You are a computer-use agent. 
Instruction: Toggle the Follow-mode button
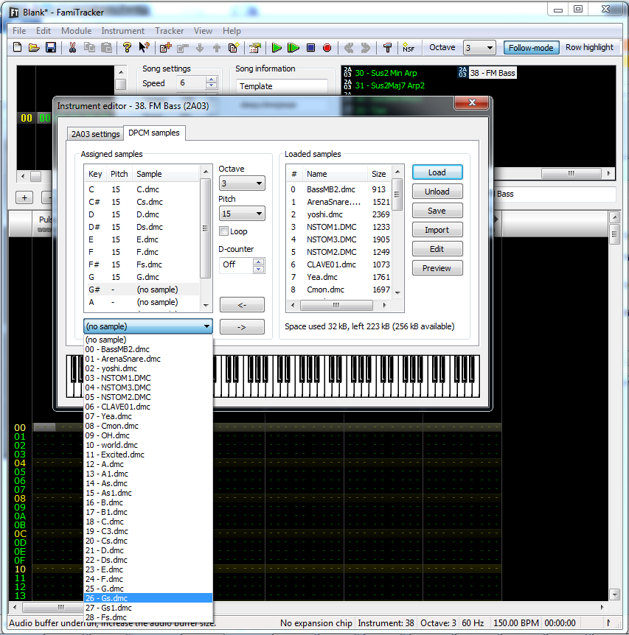pyautogui.click(x=531, y=48)
